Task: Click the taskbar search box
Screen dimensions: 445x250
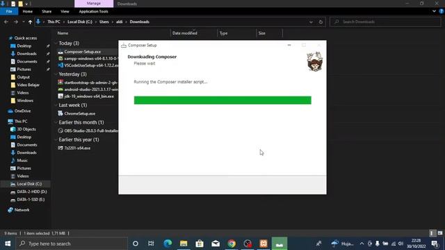Action: click(x=72, y=244)
